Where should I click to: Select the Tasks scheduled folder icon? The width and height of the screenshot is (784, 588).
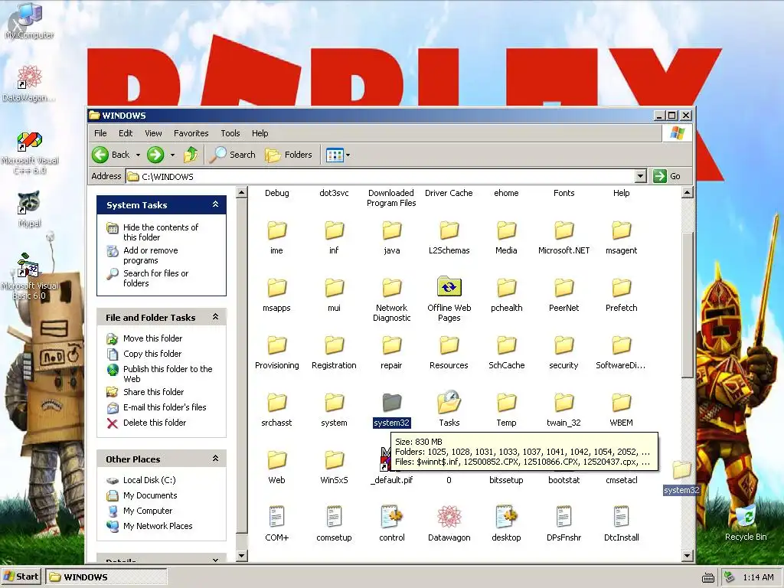click(449, 402)
